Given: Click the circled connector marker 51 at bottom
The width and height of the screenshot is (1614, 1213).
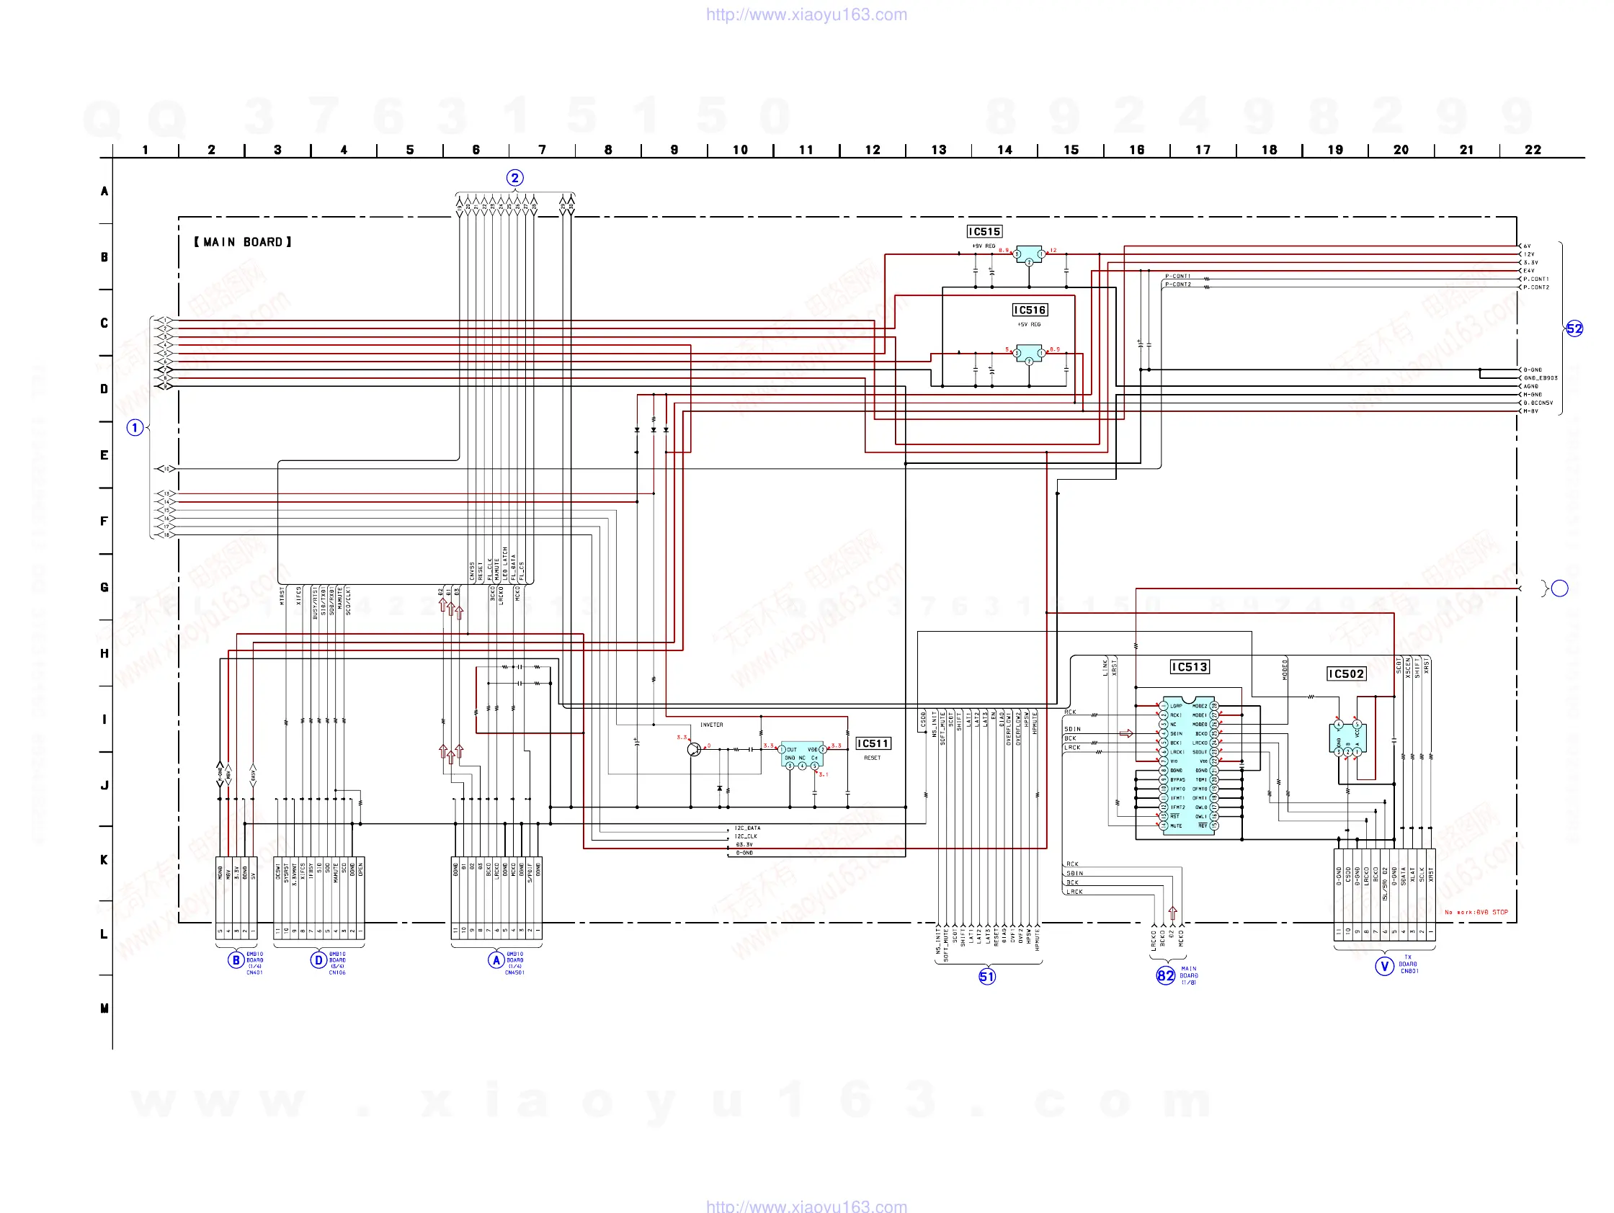Looking at the screenshot, I should pyautogui.click(x=986, y=976).
